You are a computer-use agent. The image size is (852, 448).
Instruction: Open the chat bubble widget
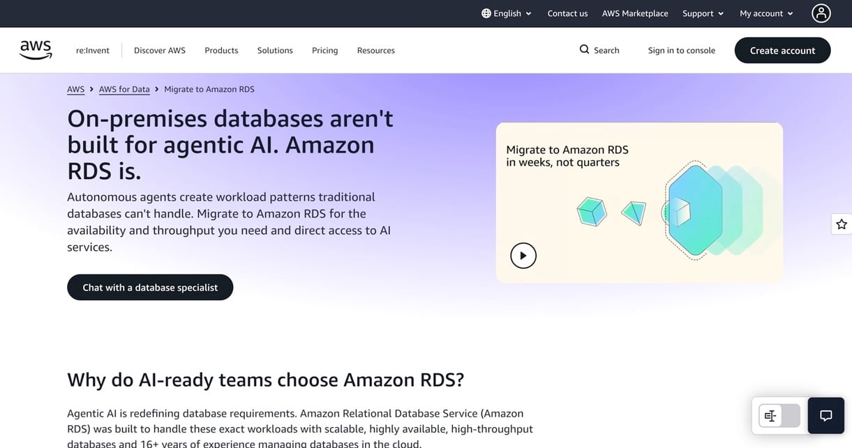point(826,416)
